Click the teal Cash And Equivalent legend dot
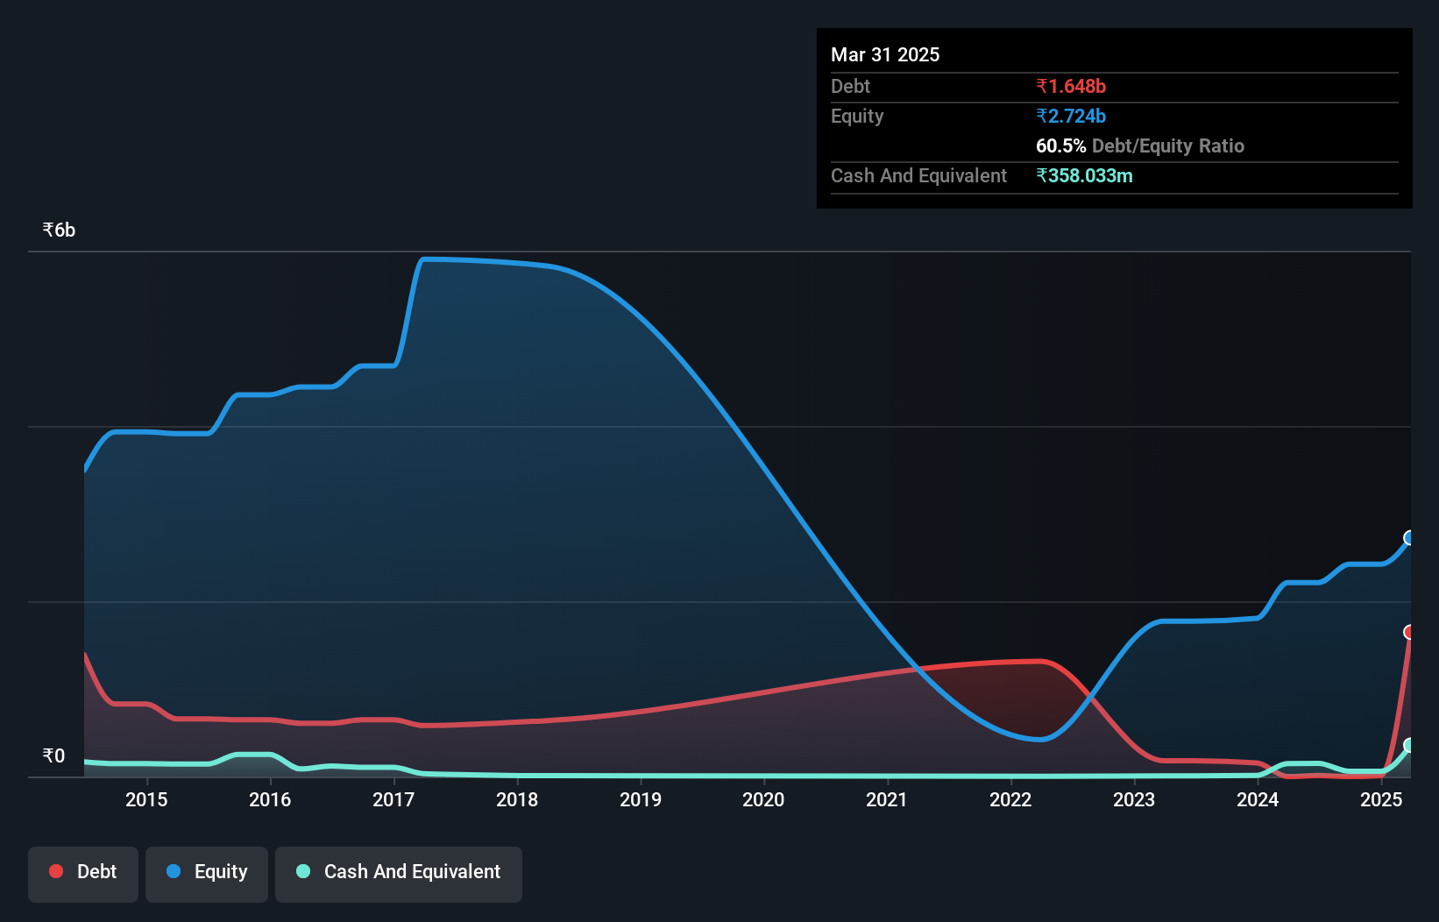Image resolution: width=1439 pixels, height=922 pixels. click(303, 871)
